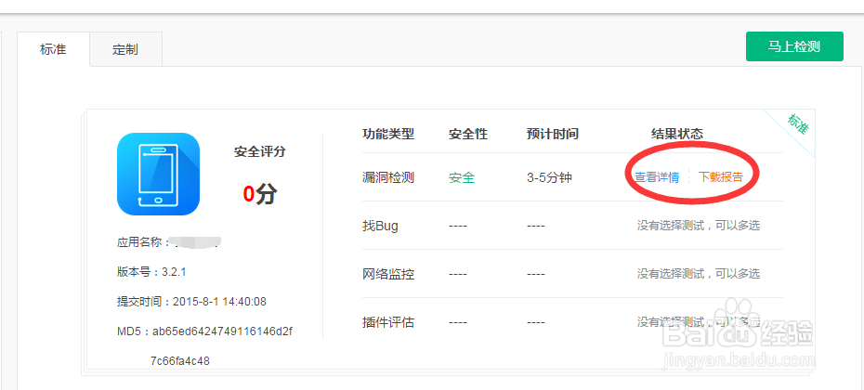Click the 马上检测 green button

(794, 46)
